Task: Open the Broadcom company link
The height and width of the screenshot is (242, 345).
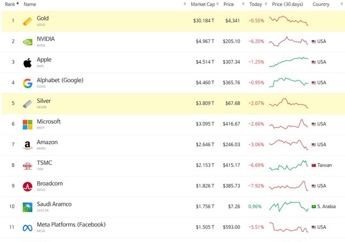Action: 50,183
